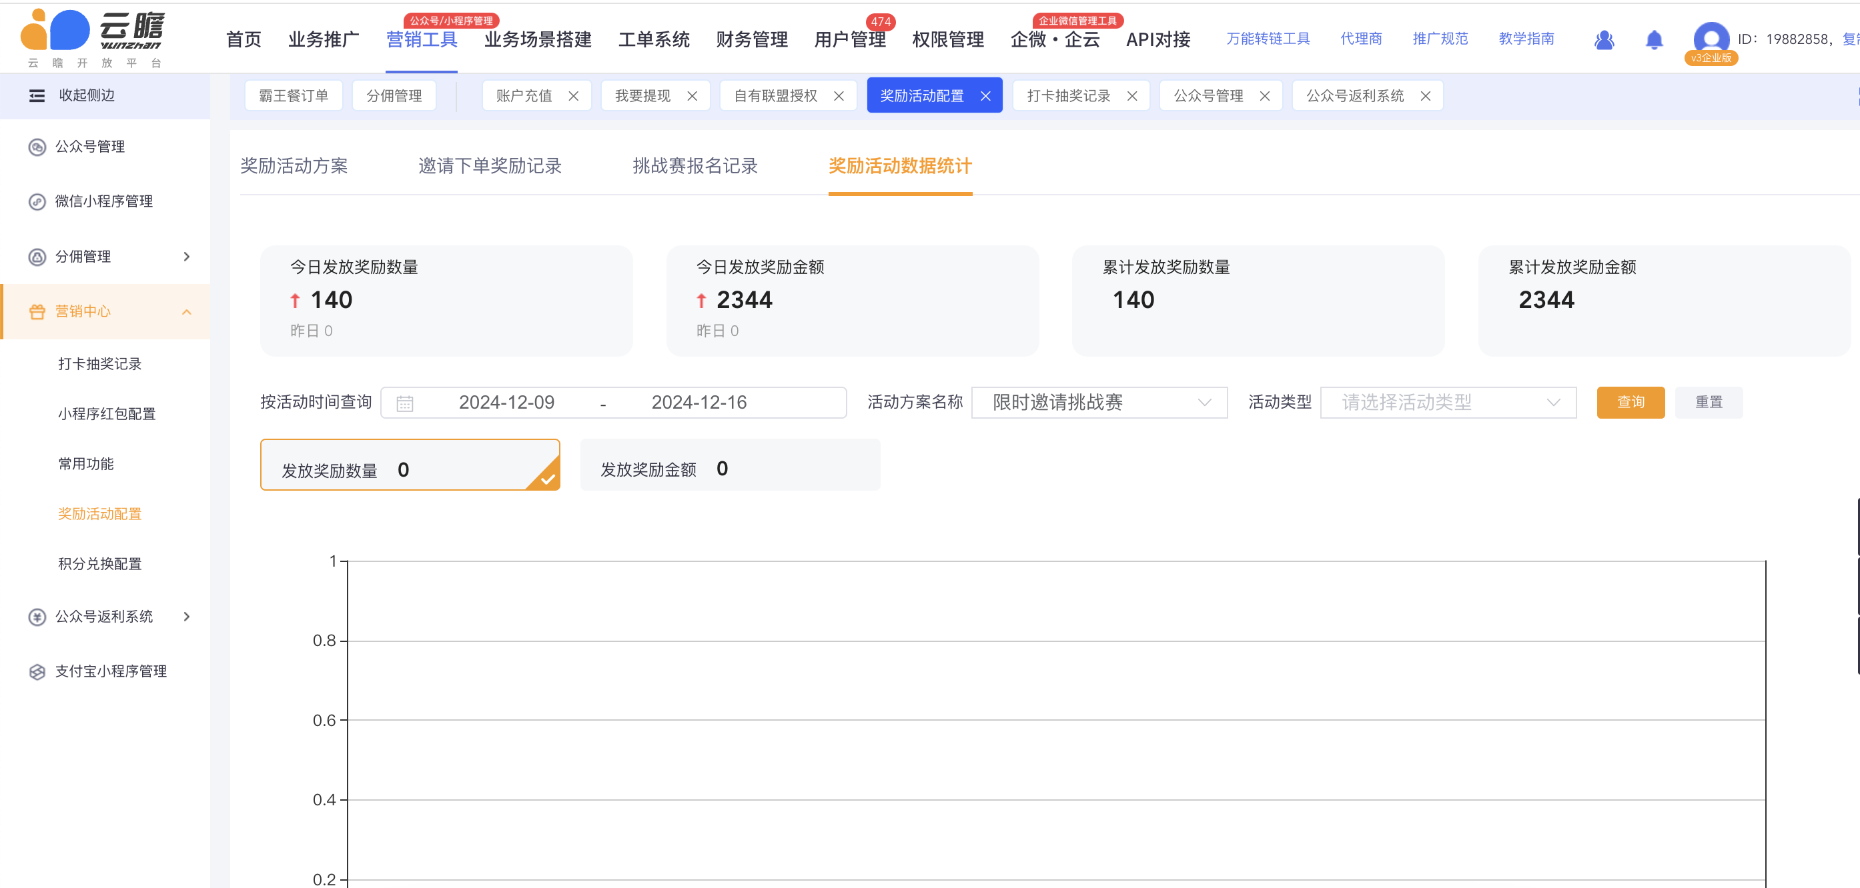Open 奖励活动配置 in sidebar
1860x888 pixels.
coord(99,514)
